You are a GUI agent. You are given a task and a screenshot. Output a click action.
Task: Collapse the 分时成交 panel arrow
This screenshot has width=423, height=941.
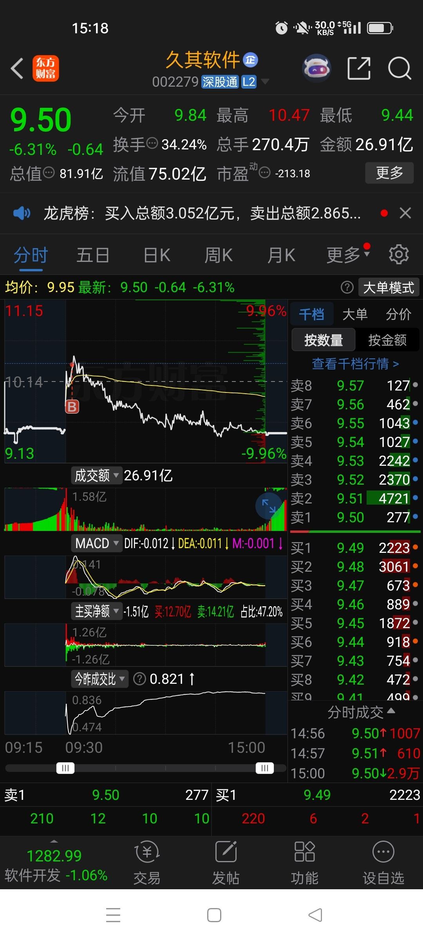391,710
